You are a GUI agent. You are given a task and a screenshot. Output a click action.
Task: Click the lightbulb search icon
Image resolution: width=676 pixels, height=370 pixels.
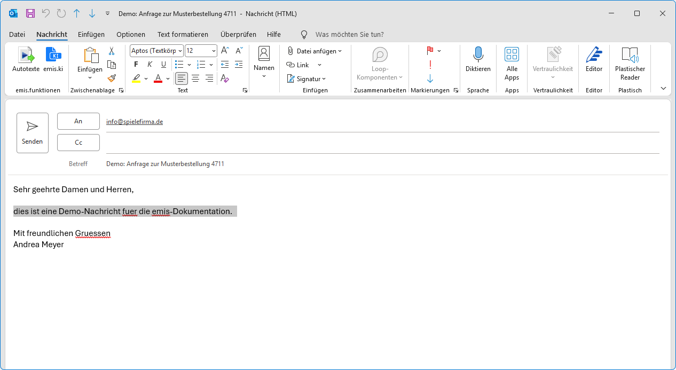click(x=304, y=34)
